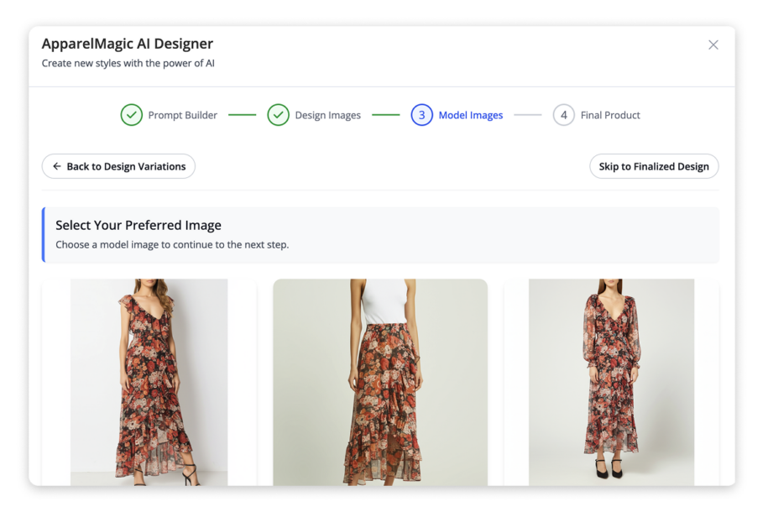This screenshot has width=768, height=512.
Task: Jump to the Final Product step label
Action: [x=609, y=115]
